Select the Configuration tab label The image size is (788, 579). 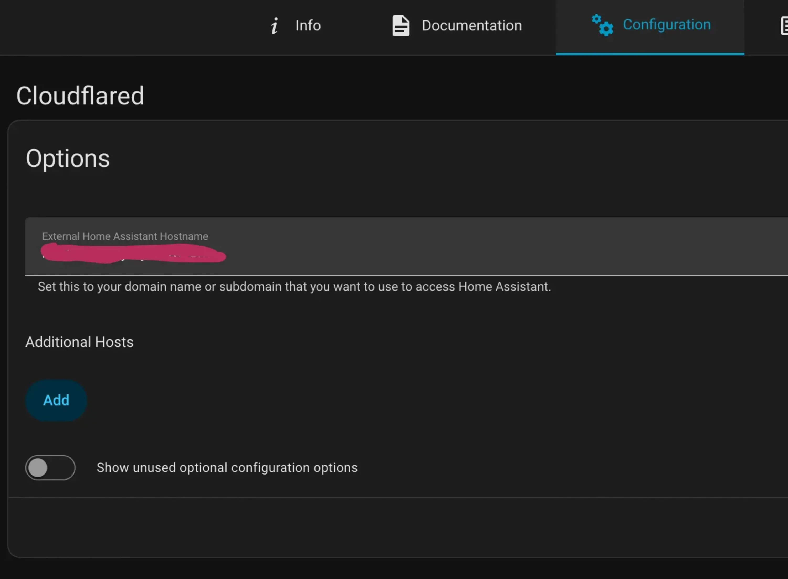coord(667,24)
